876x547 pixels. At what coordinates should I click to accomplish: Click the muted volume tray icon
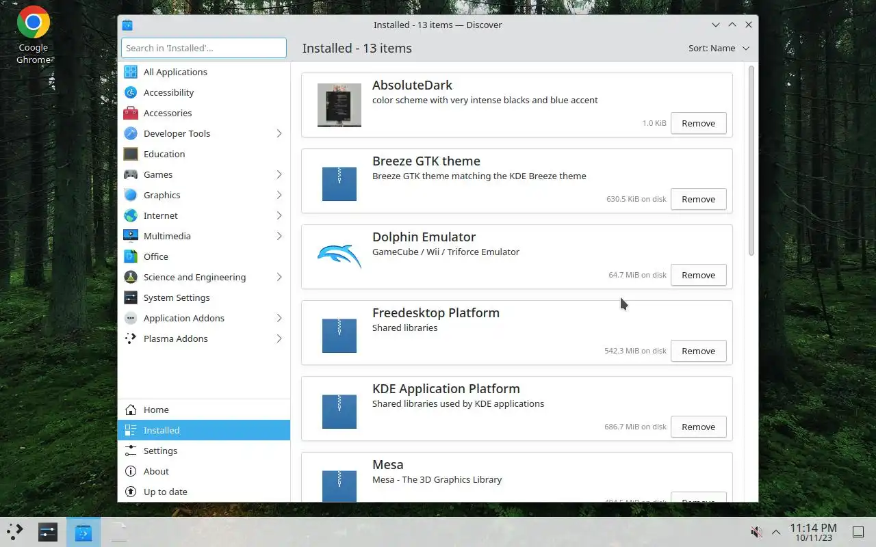coord(756,532)
